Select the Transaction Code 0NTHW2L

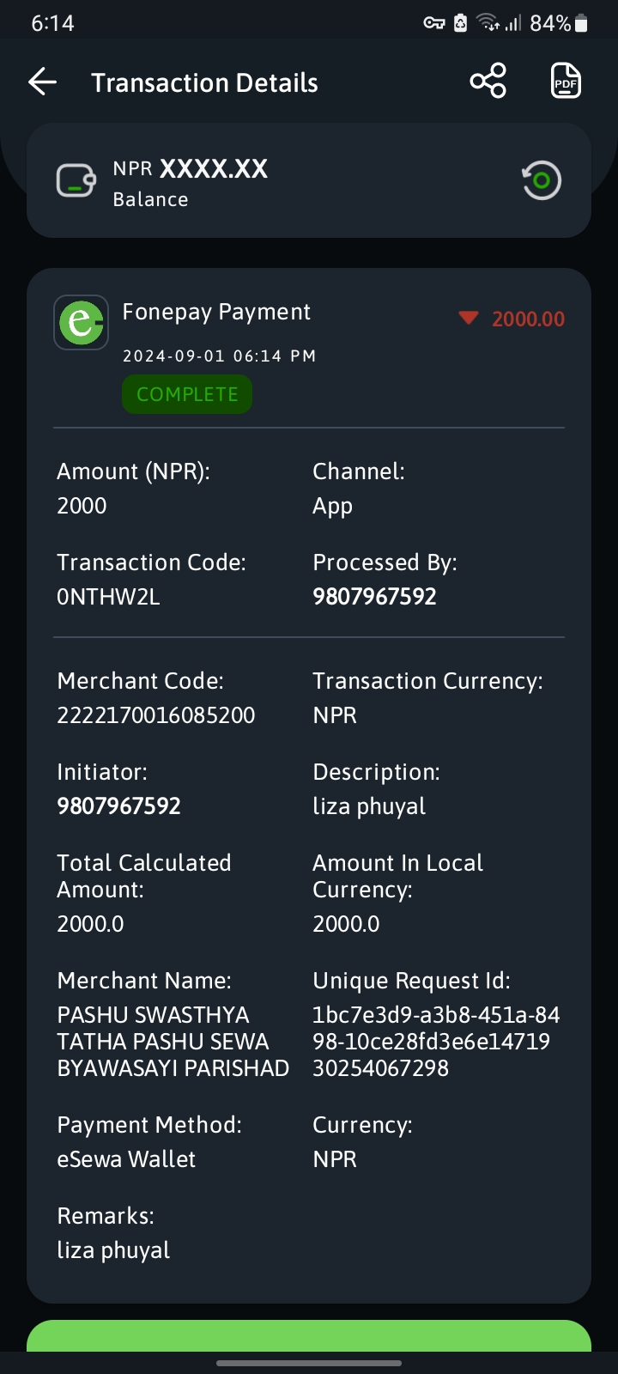pos(108,597)
